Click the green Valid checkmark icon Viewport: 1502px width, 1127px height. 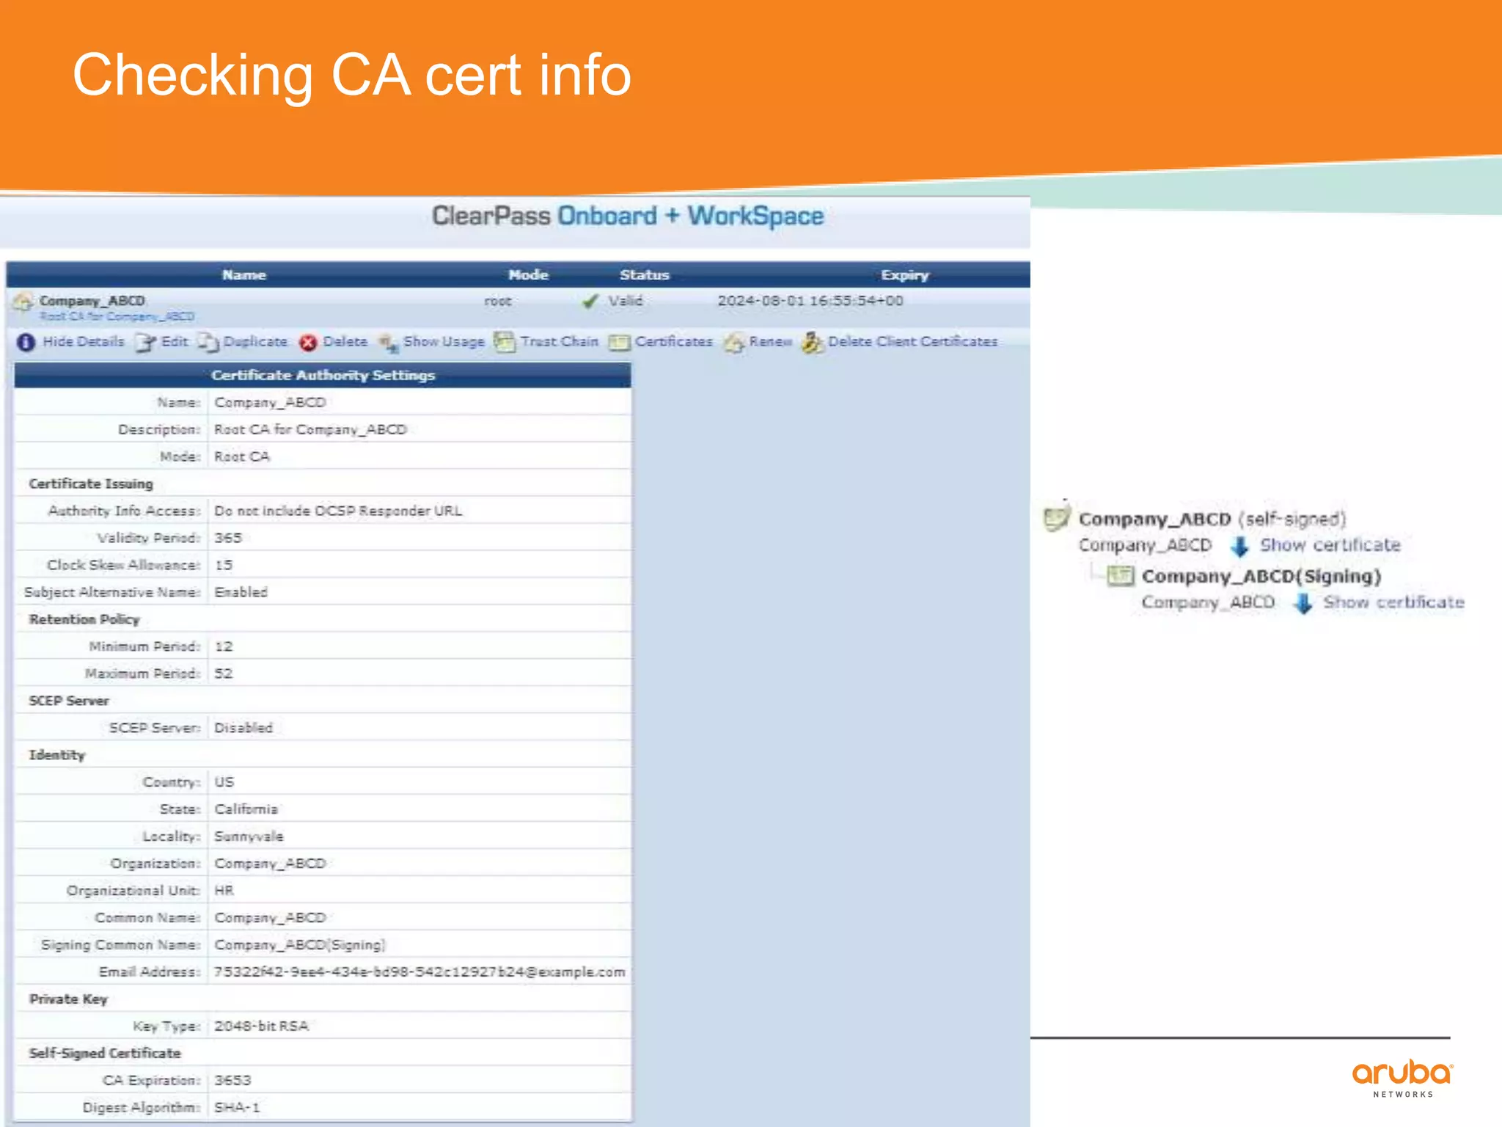click(x=590, y=301)
